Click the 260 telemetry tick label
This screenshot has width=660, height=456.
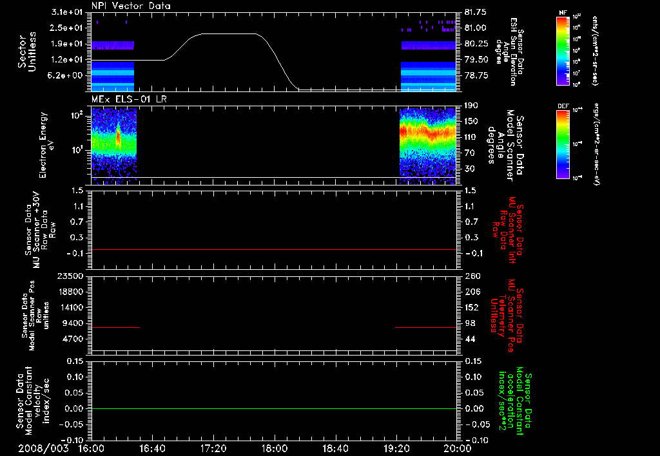472,276
